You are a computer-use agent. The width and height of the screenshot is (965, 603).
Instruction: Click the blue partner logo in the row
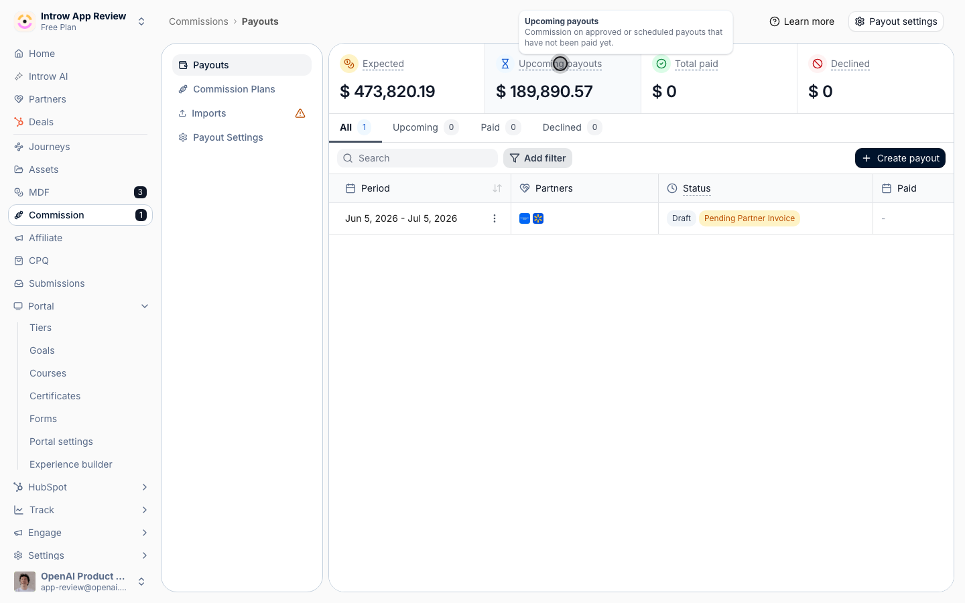click(x=525, y=218)
